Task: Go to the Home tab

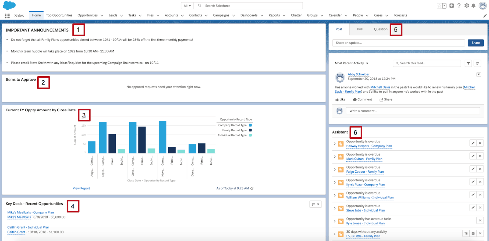Action: pos(36,15)
